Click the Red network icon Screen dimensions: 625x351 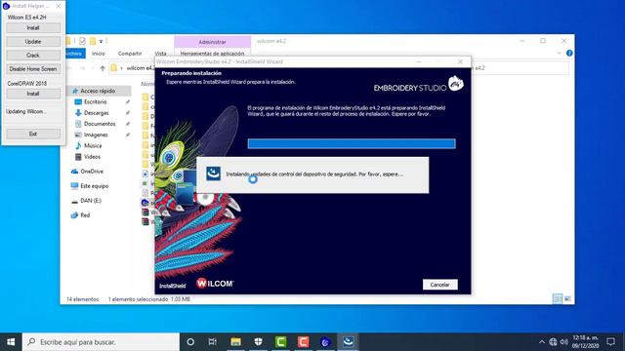click(74, 214)
